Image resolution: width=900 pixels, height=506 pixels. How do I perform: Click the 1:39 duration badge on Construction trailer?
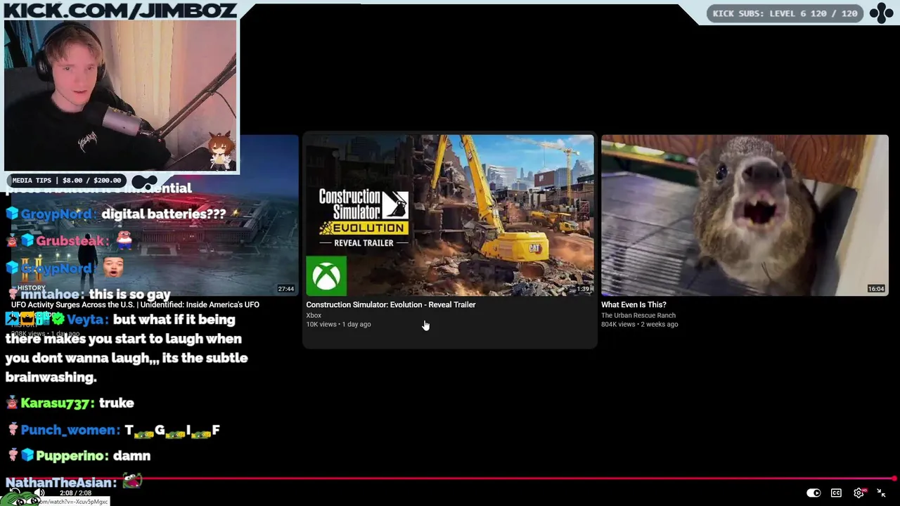(583, 289)
